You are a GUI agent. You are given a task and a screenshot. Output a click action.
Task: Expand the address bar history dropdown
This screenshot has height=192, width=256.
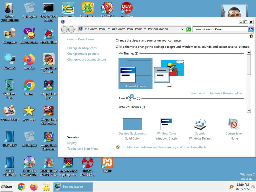coord(182,29)
